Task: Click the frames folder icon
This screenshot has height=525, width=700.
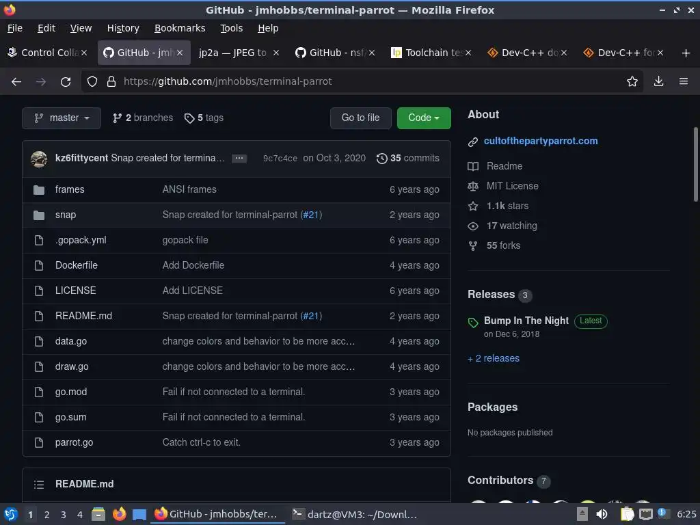Action: click(39, 190)
